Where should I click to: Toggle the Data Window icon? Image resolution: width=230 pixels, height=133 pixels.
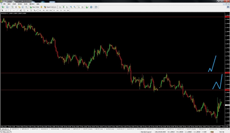pos(16,7)
